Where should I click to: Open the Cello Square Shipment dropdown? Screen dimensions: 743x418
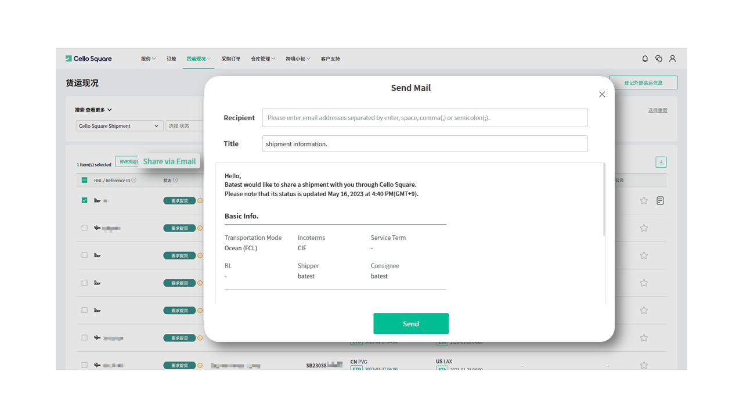(x=120, y=126)
